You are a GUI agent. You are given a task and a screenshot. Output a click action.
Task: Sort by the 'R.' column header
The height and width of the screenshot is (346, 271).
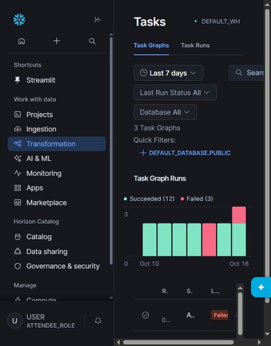[x=165, y=291]
